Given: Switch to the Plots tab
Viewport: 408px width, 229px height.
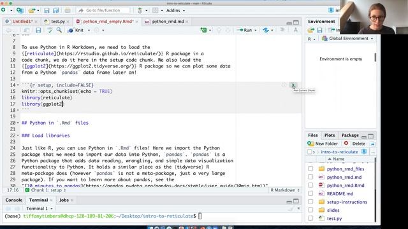Looking at the screenshot, I should click(330, 135).
